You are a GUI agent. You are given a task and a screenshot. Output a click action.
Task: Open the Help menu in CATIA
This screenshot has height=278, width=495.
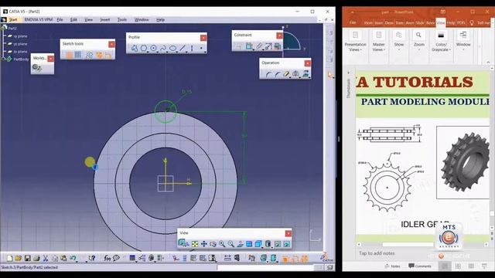click(x=160, y=19)
